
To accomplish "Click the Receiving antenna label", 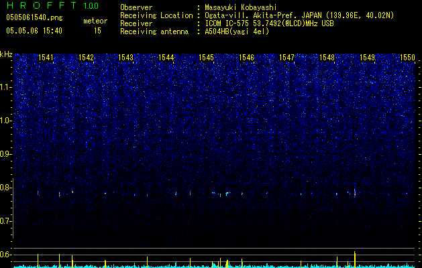I will [x=154, y=31].
